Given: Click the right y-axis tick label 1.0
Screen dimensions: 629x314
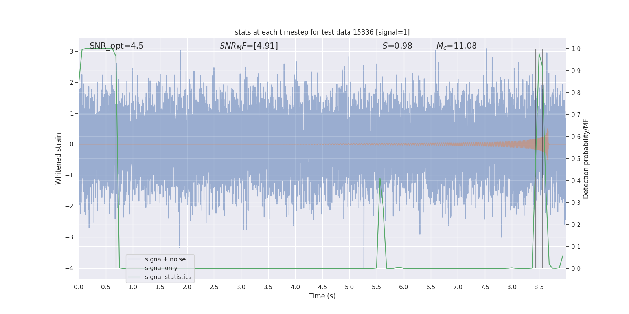Looking at the screenshot, I should [x=576, y=49].
